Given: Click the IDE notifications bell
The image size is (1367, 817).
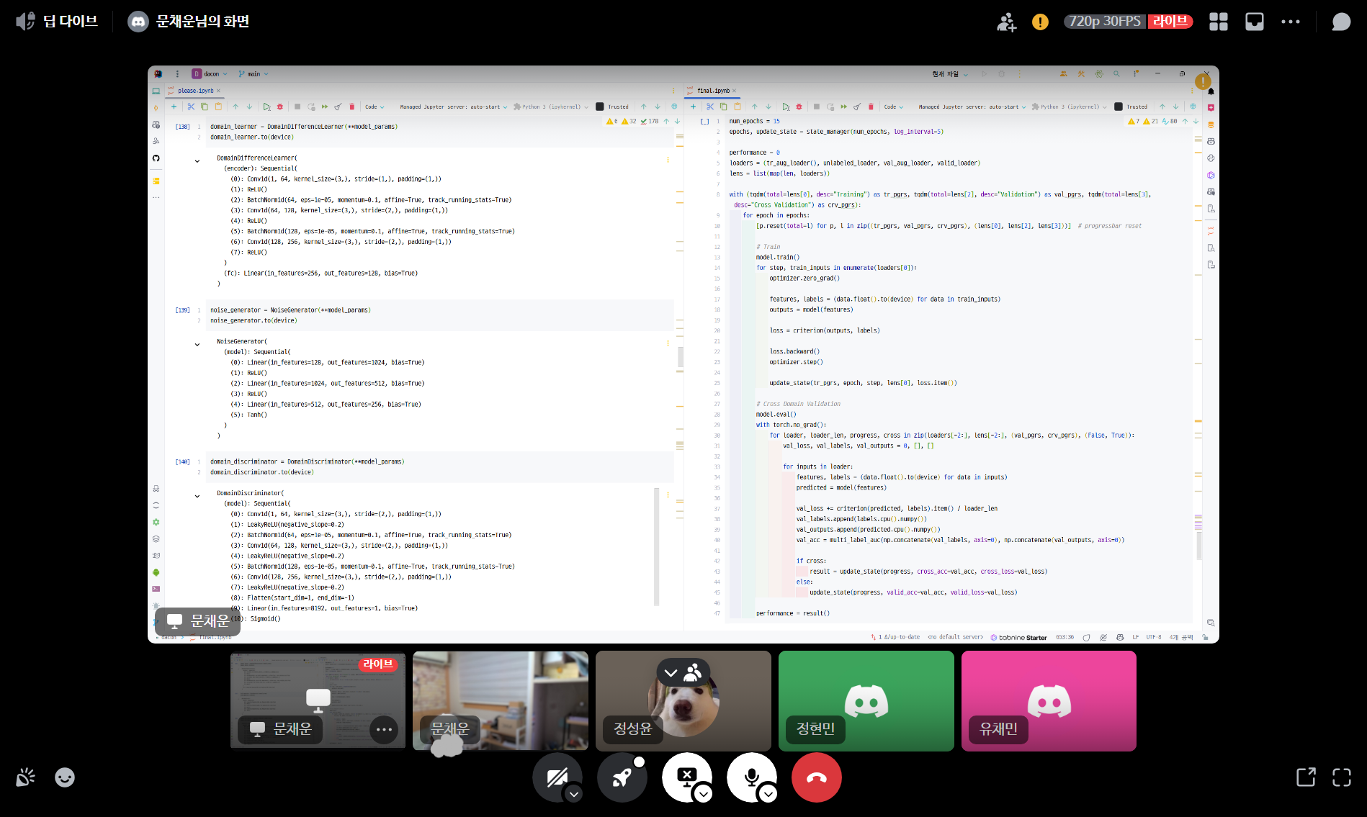Looking at the screenshot, I should pyautogui.click(x=1211, y=91).
